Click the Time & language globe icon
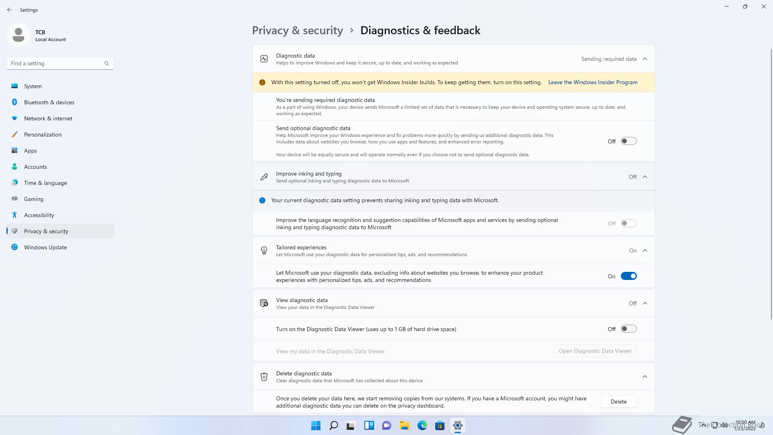Screen dimensions: 773x435 (14, 182)
